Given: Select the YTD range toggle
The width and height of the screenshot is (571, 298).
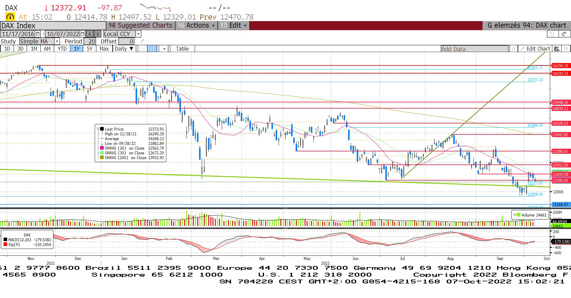Looking at the screenshot, I should (62, 49).
